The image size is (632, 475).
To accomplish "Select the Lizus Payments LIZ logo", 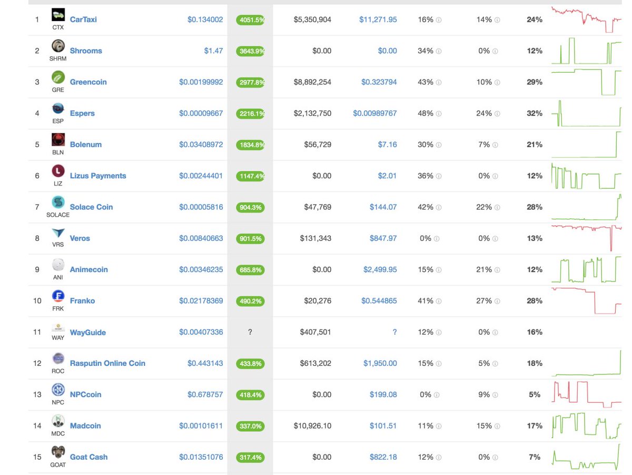I will click(x=58, y=171).
